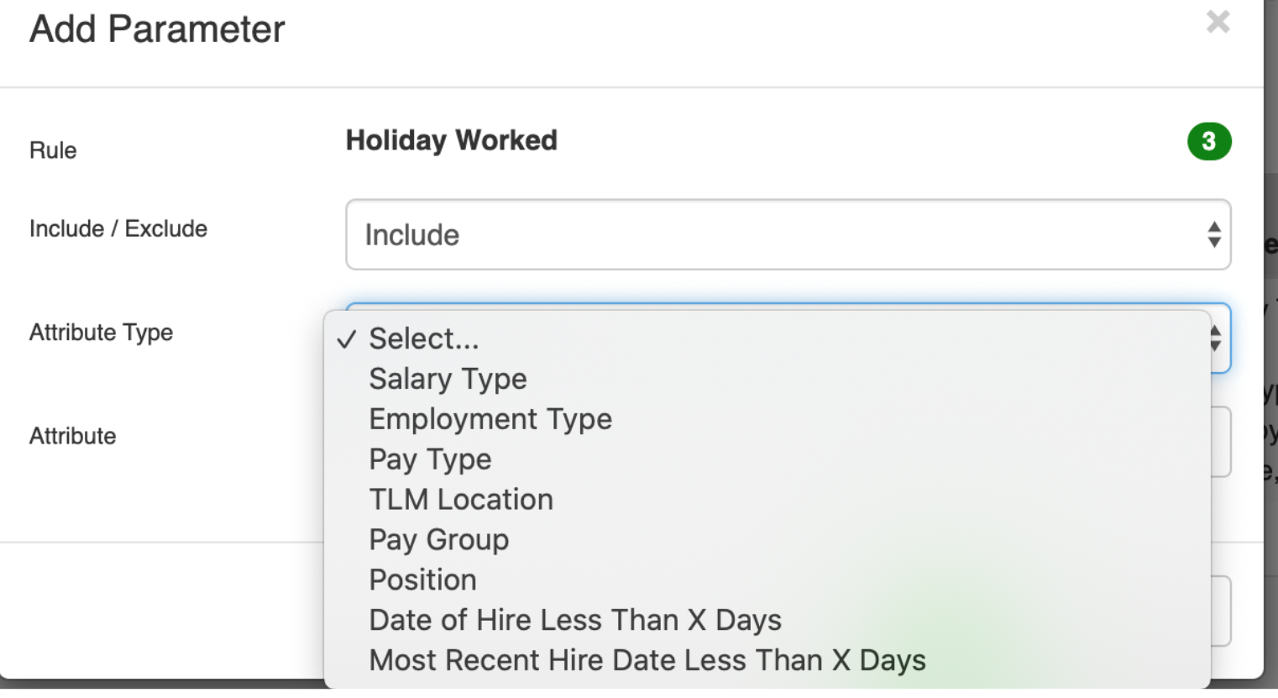Choose "Employment Type" in the attribute list

pos(490,419)
